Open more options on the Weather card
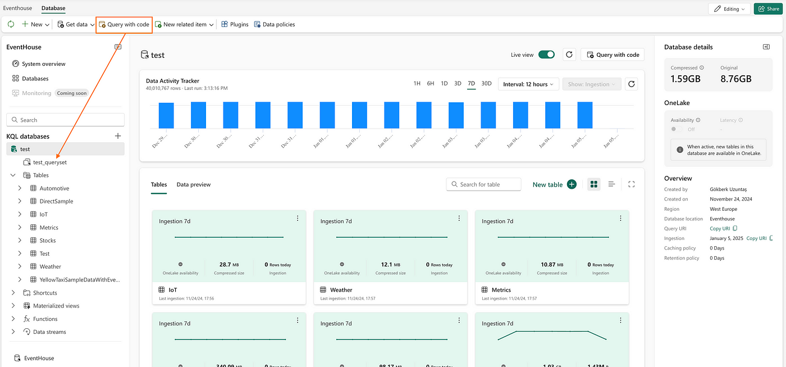Viewport: 786px width, 367px height. point(459,218)
